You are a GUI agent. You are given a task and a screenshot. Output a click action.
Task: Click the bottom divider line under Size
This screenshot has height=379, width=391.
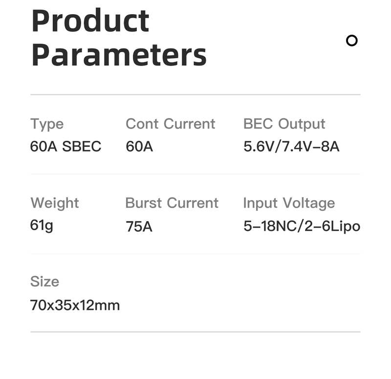click(x=195, y=332)
